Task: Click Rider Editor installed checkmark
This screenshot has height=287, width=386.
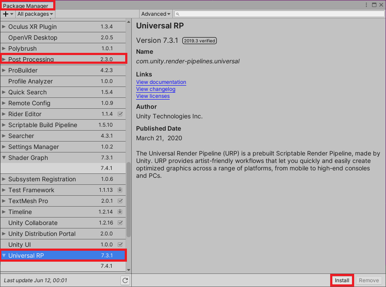Action: pyautogui.click(x=120, y=114)
